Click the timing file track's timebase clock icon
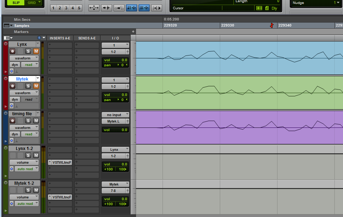The image size is (343, 217). pos(12,141)
